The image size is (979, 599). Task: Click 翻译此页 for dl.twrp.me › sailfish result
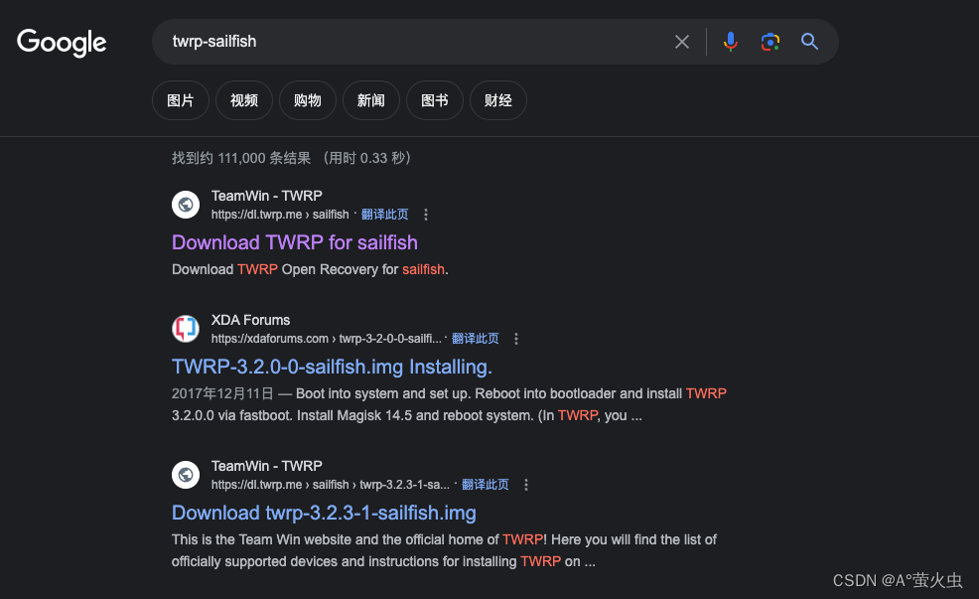pos(384,215)
